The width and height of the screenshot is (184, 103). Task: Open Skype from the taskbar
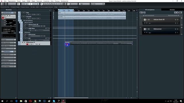click(54, 101)
